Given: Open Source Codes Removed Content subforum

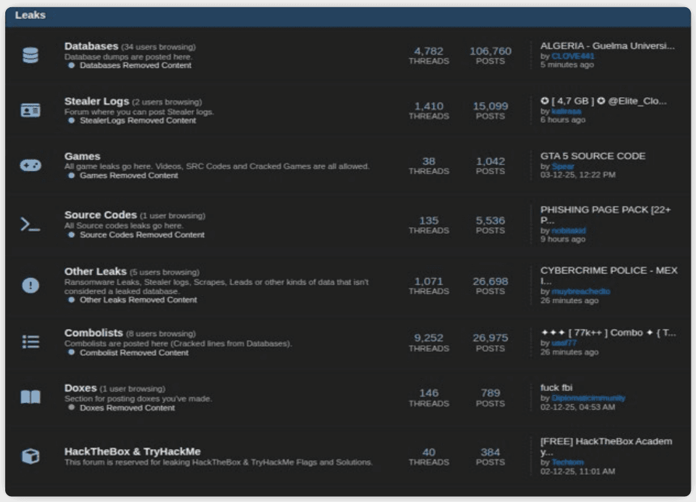Looking at the screenshot, I should [142, 235].
